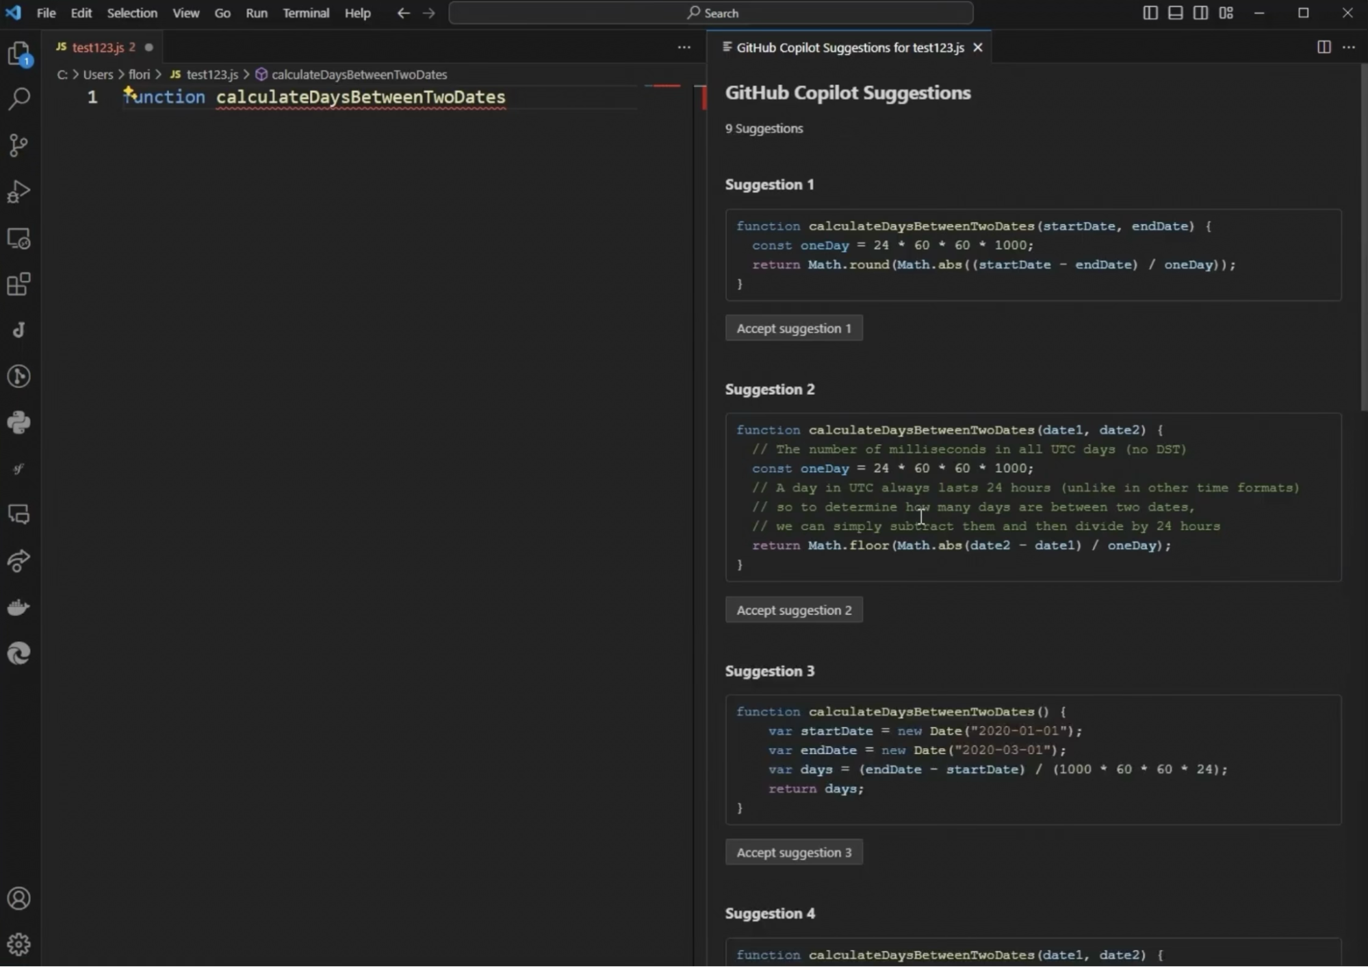Open the Manage settings gear
This screenshot has width=1368, height=967.
coord(19,944)
